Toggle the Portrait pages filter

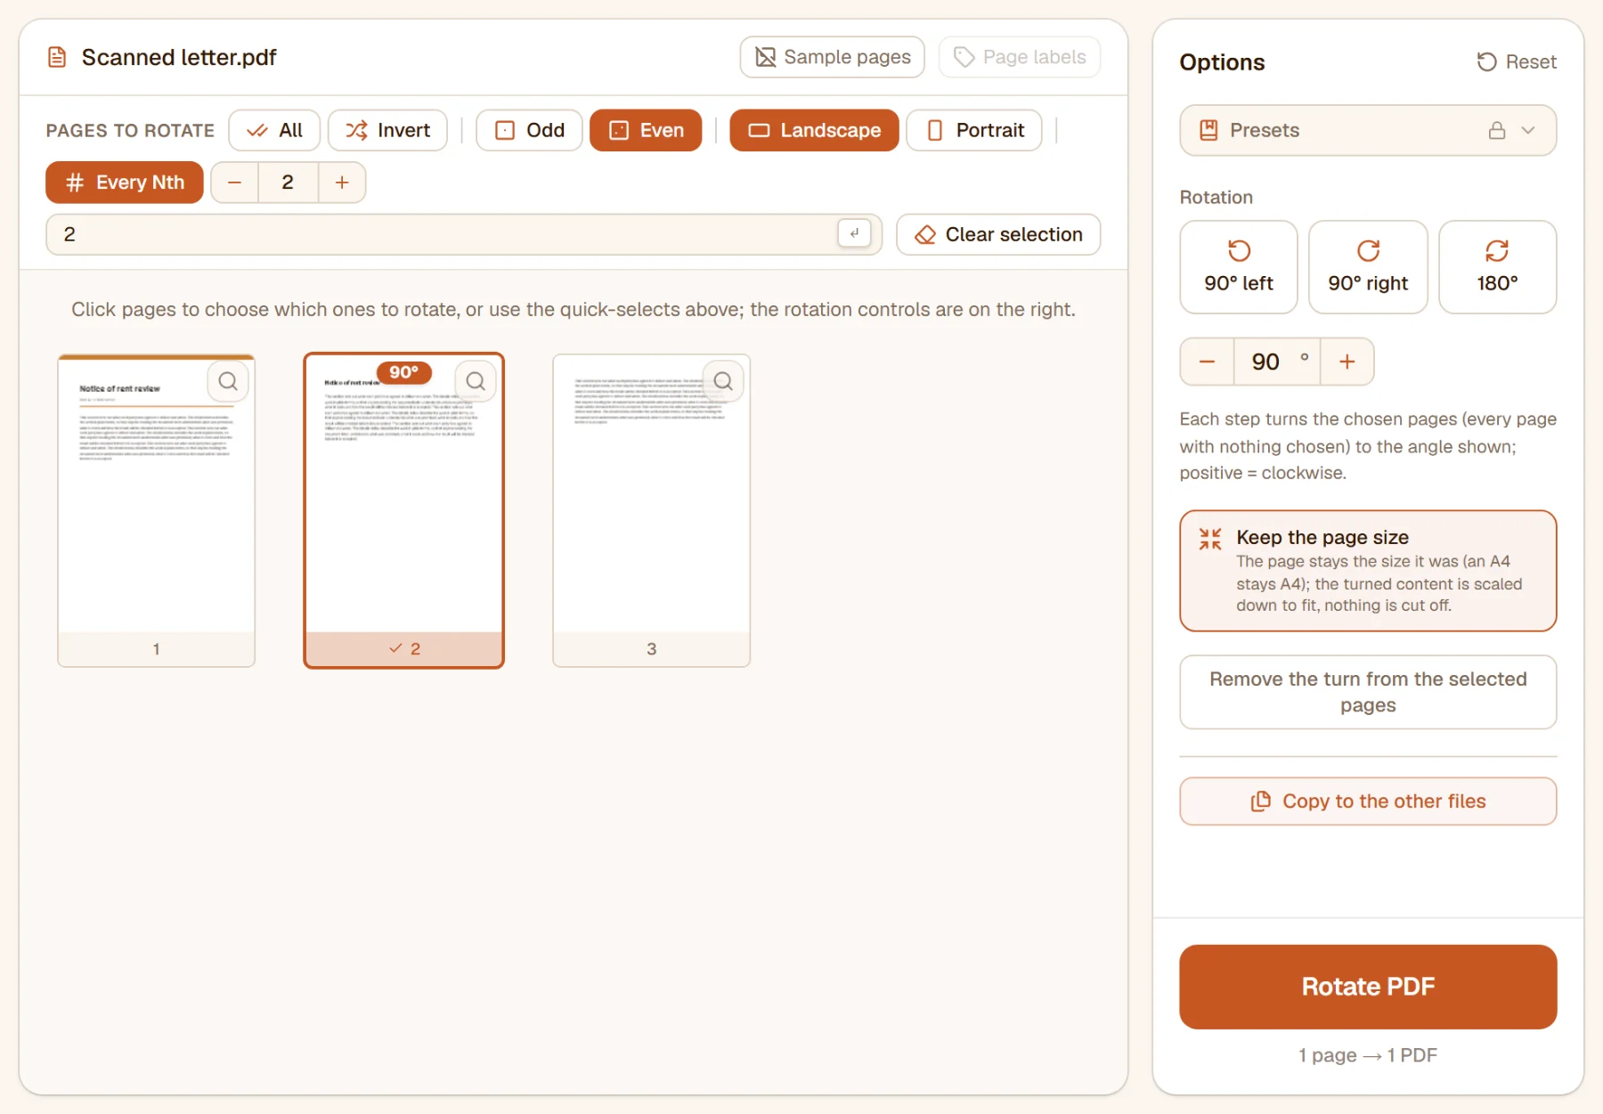click(974, 130)
